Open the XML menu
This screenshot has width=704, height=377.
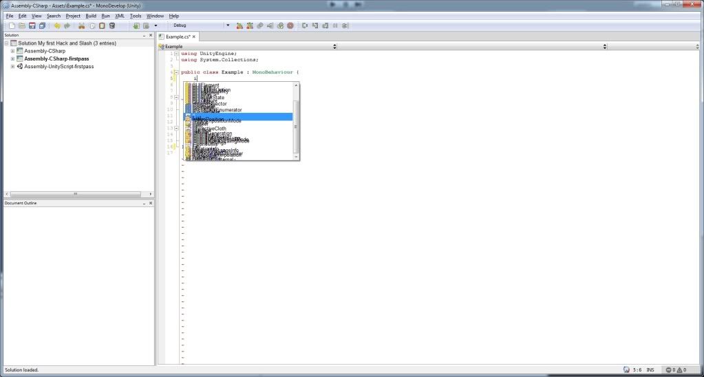click(120, 16)
